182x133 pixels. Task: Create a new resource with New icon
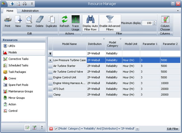pyautogui.click(x=18, y=22)
